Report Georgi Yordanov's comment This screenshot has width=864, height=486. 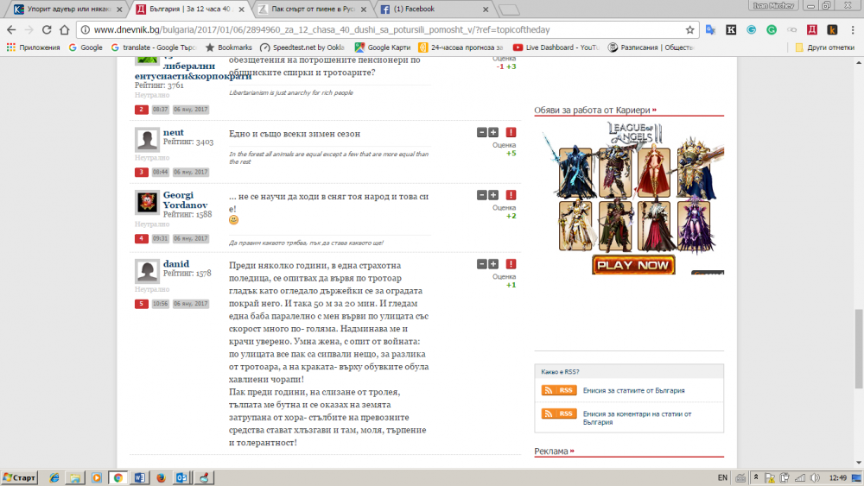point(511,195)
